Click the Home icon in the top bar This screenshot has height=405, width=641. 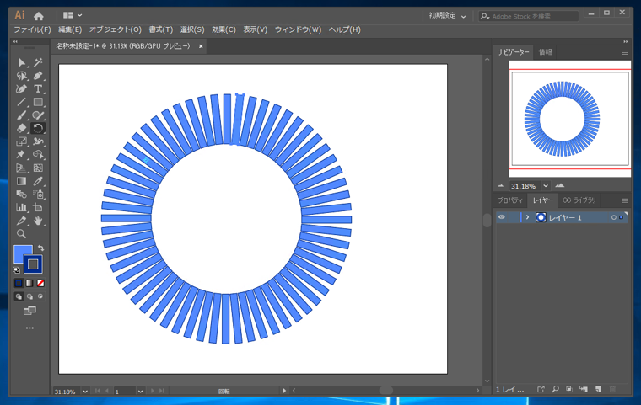point(39,15)
